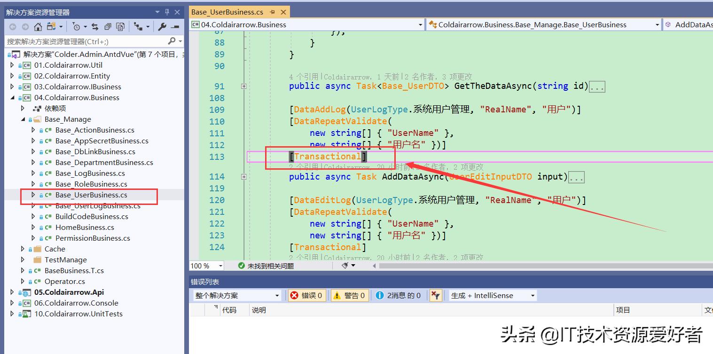The height and width of the screenshot is (354, 713).
Task: Expand the collapsed GetTheDataAsync code region
Action: (243, 86)
